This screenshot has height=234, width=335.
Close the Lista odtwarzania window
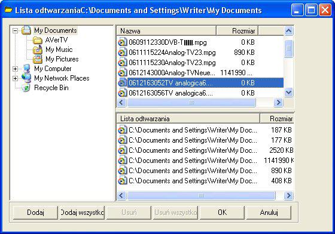pyautogui.click(x=325, y=10)
